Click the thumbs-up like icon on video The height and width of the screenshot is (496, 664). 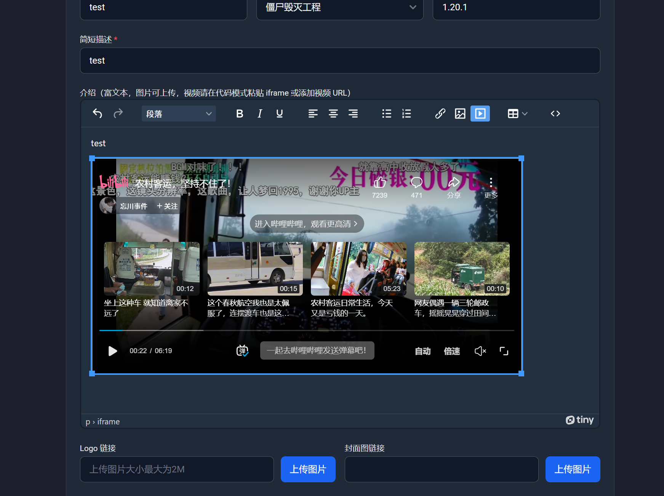379,182
